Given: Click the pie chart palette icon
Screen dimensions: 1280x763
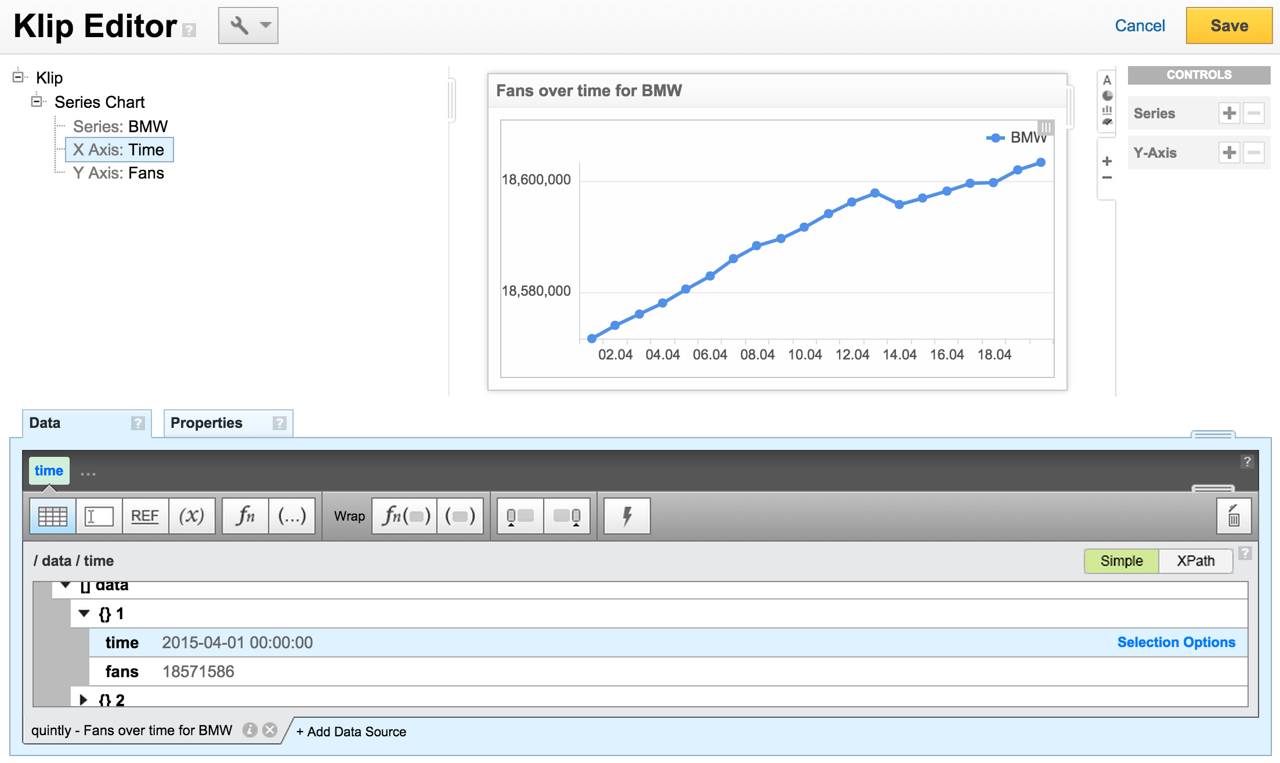Looking at the screenshot, I should pos(1107,96).
